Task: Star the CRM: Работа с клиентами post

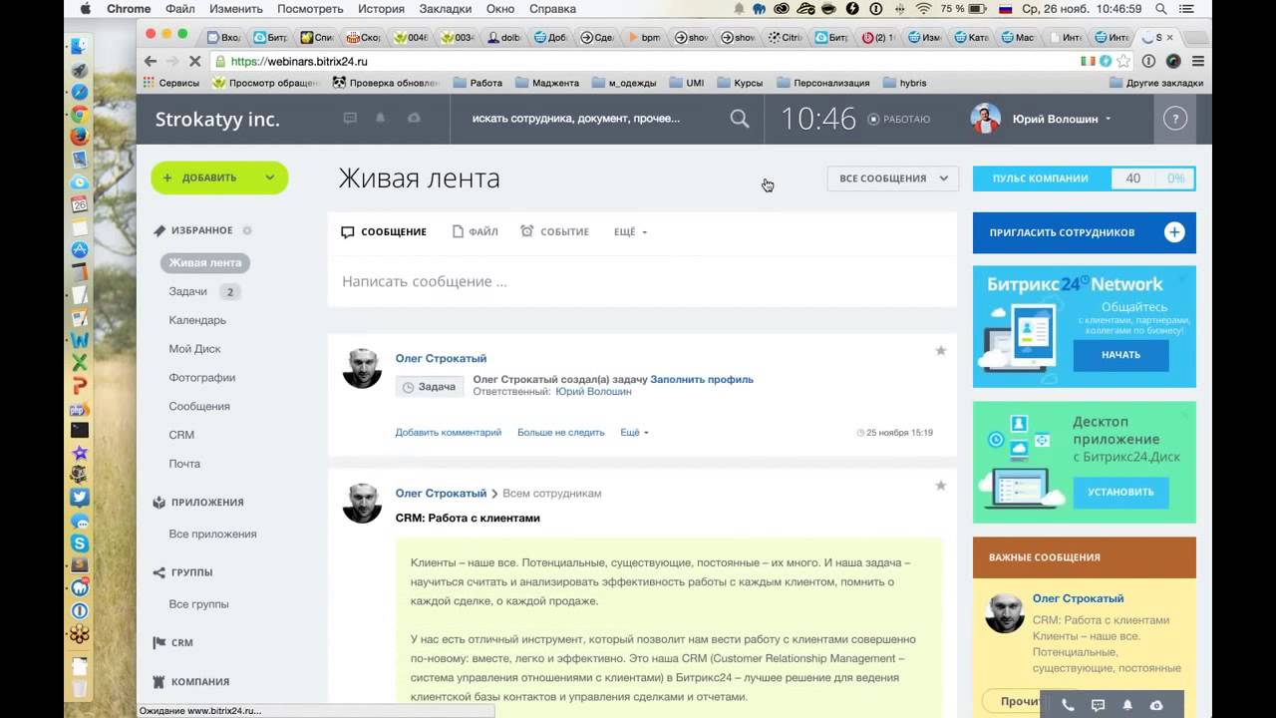Action: click(940, 486)
